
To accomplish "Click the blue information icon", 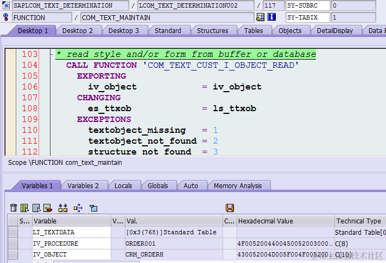I will click(x=271, y=17).
